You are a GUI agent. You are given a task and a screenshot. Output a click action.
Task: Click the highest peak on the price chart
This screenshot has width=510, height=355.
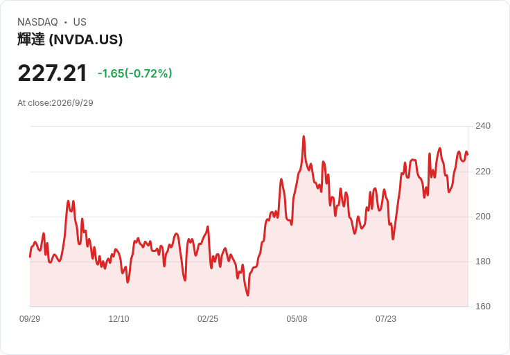pos(304,136)
